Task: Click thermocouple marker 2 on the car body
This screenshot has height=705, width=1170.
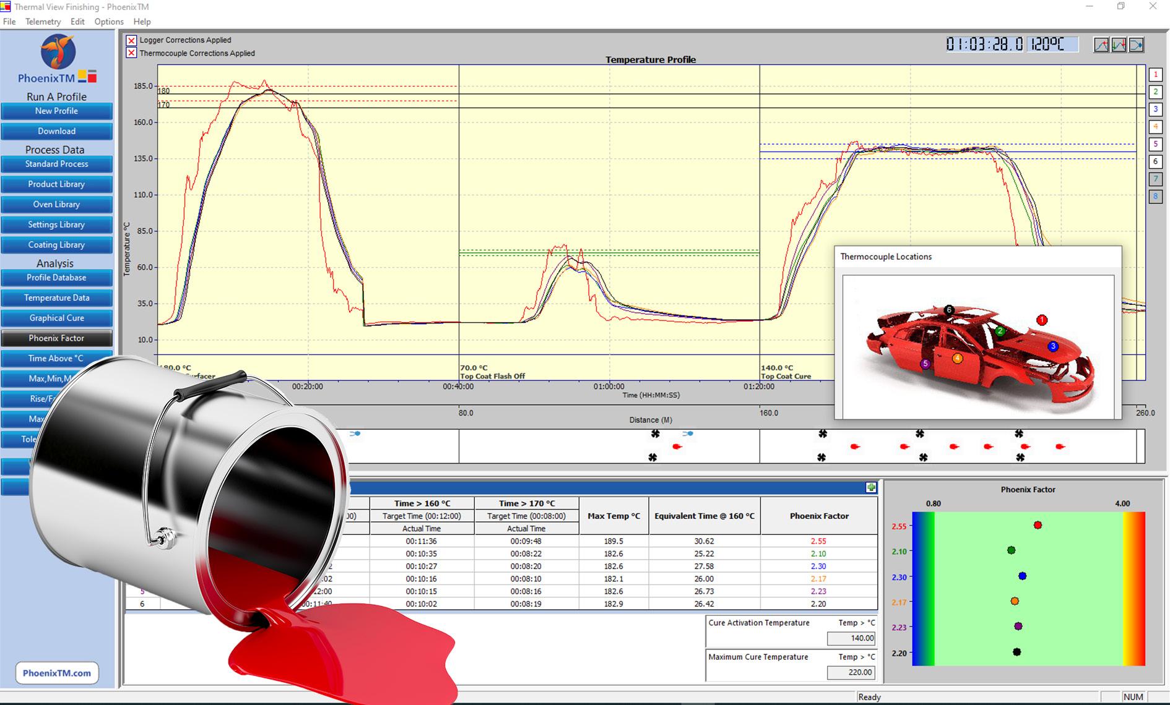Action: 1000,331
